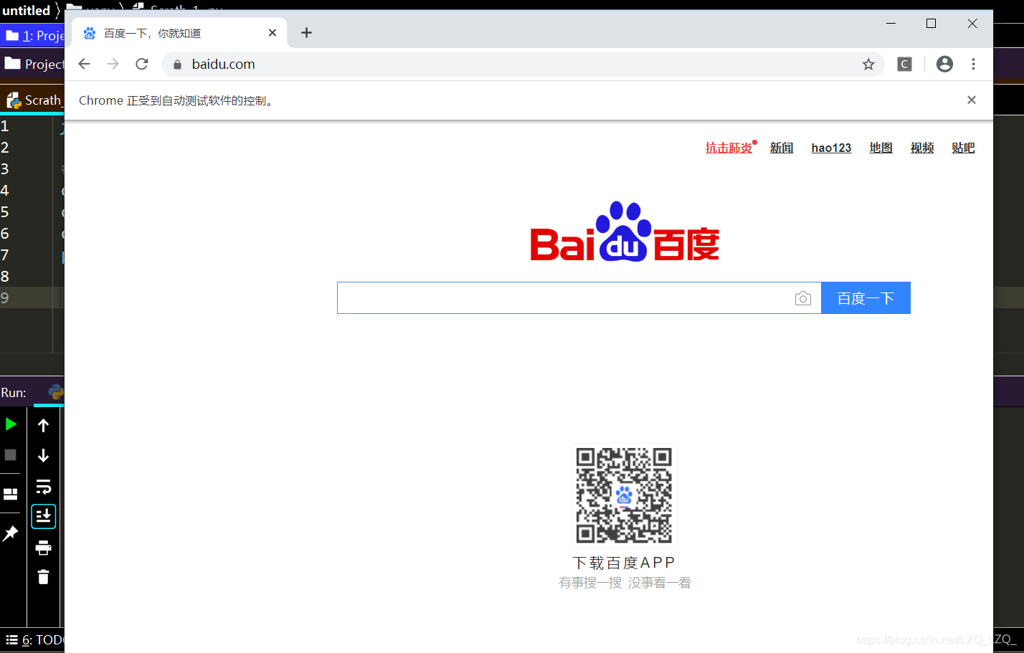This screenshot has height=653, width=1024.
Task: Click the up arrow in PyCharm run panel
Action: pyautogui.click(x=43, y=426)
